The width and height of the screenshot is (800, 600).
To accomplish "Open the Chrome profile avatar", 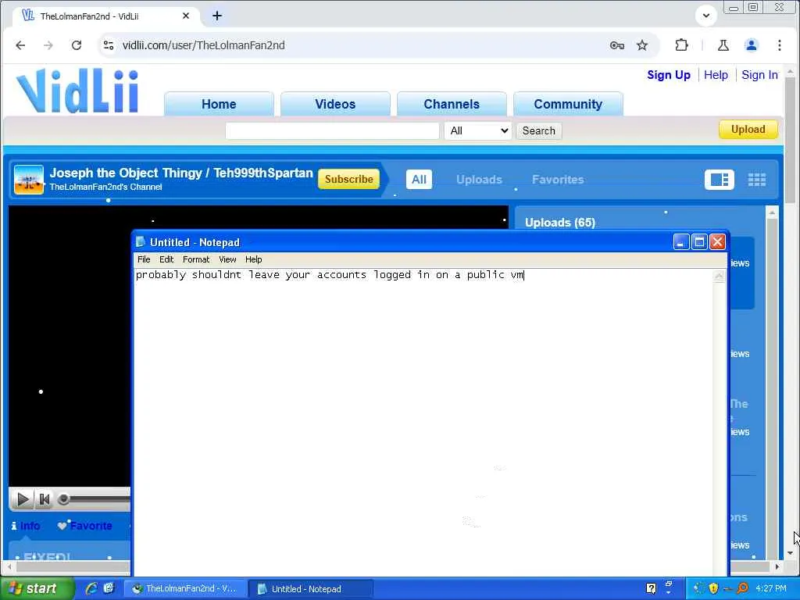I will click(x=752, y=45).
